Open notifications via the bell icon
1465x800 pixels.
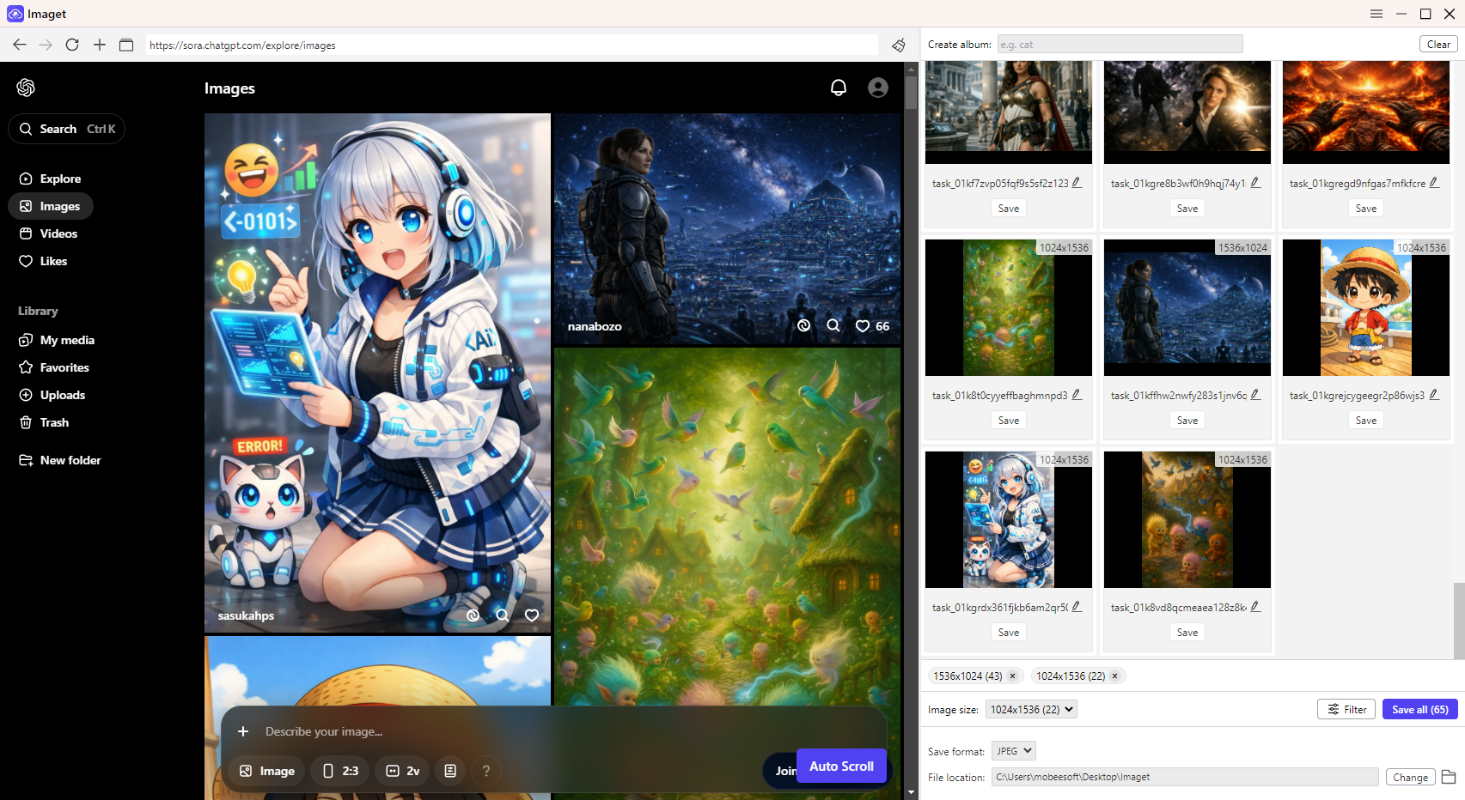click(x=838, y=87)
